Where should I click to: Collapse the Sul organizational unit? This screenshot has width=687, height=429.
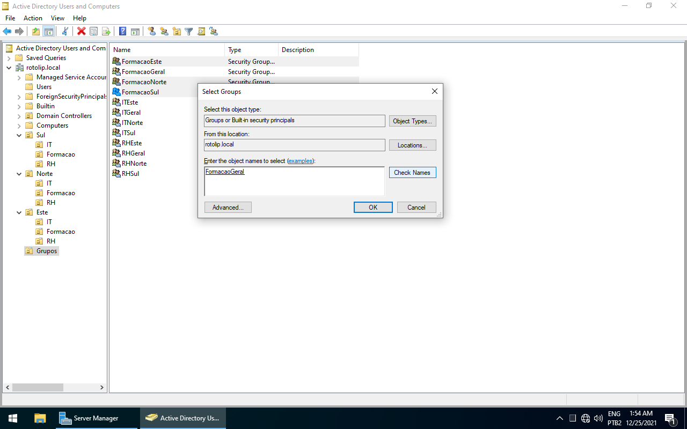pyautogui.click(x=19, y=135)
